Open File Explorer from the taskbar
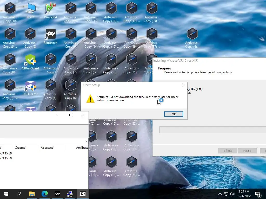The height and width of the screenshot is (199, 266). 32,194
